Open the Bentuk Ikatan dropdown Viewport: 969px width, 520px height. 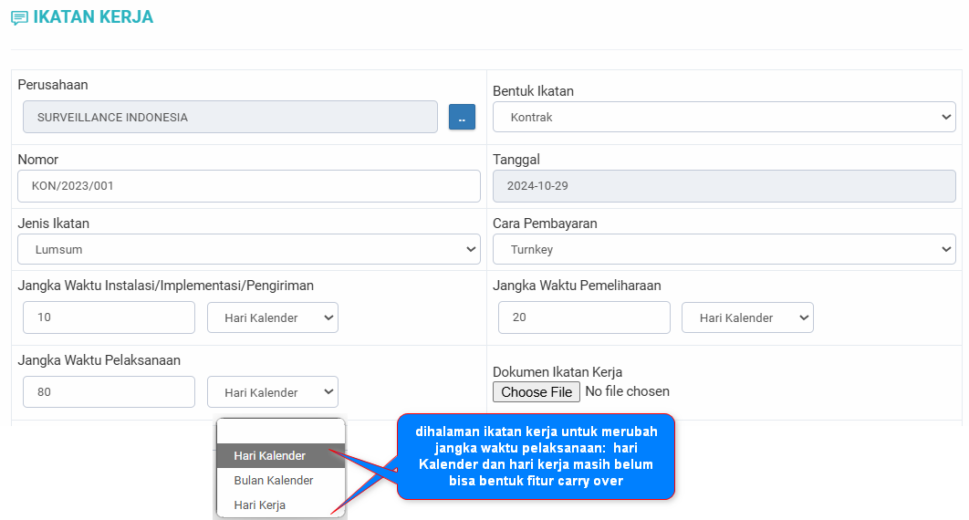tap(724, 117)
